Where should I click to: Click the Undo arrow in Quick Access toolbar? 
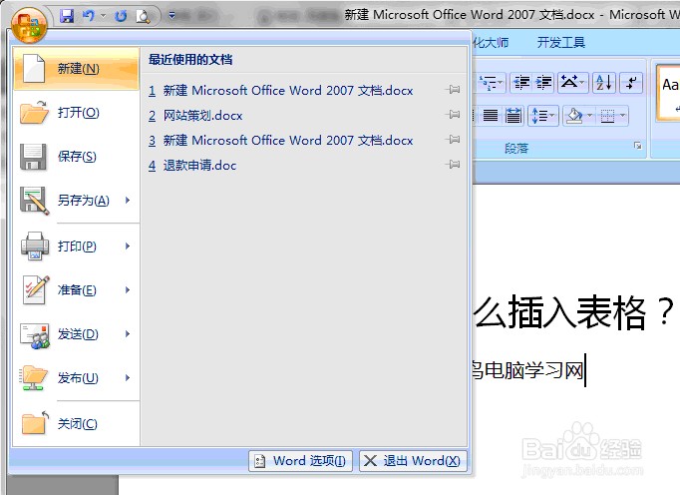point(89,16)
